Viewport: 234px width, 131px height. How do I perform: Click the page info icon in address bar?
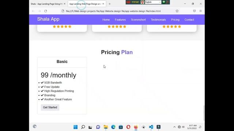pos(63,11)
